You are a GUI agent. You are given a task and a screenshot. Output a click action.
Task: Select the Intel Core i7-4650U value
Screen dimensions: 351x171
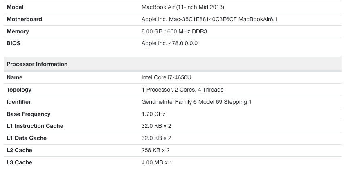[166, 77]
